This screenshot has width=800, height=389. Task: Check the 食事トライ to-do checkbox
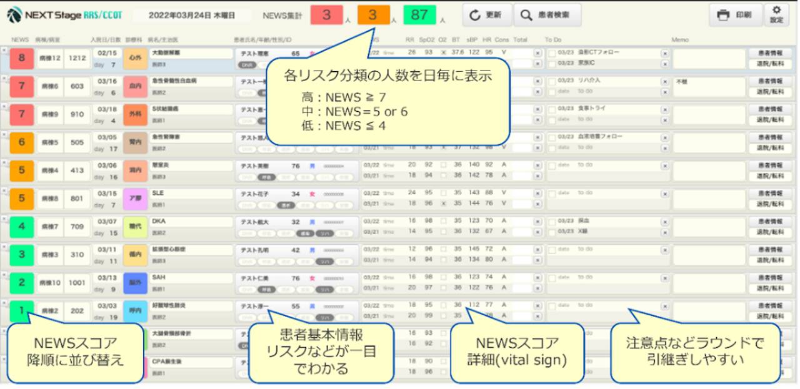pyautogui.click(x=551, y=109)
